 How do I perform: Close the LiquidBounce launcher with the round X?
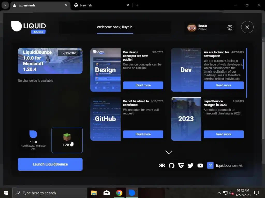247,27
